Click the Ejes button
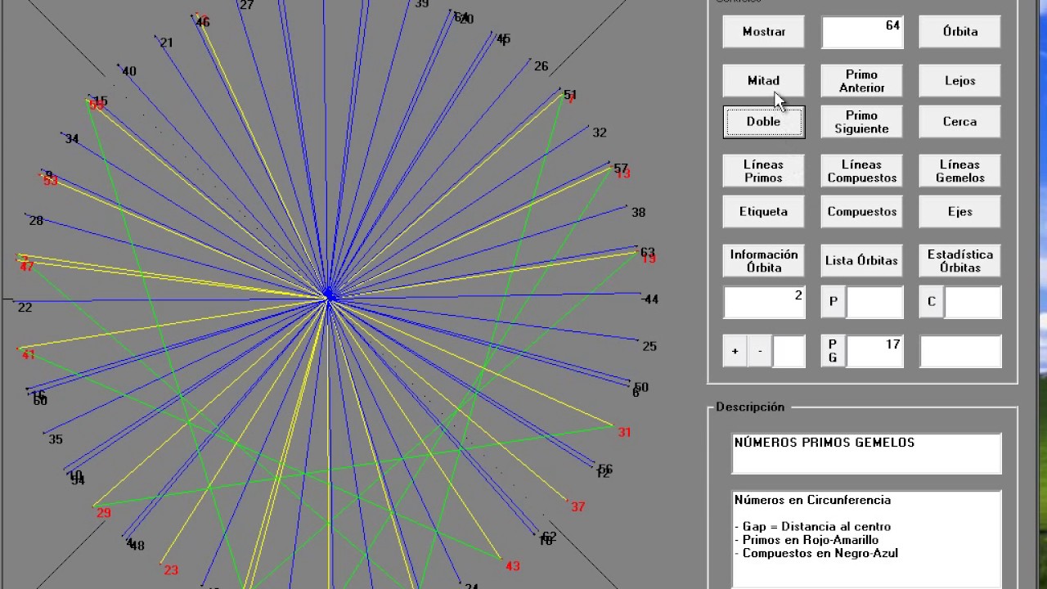The width and height of the screenshot is (1047, 589). tap(960, 212)
